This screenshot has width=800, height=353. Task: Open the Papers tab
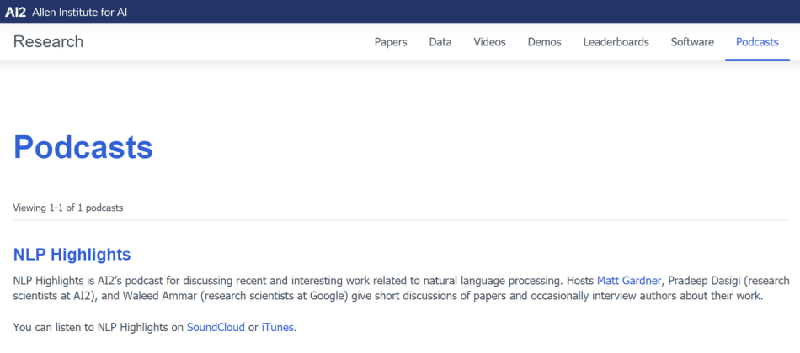(x=391, y=42)
